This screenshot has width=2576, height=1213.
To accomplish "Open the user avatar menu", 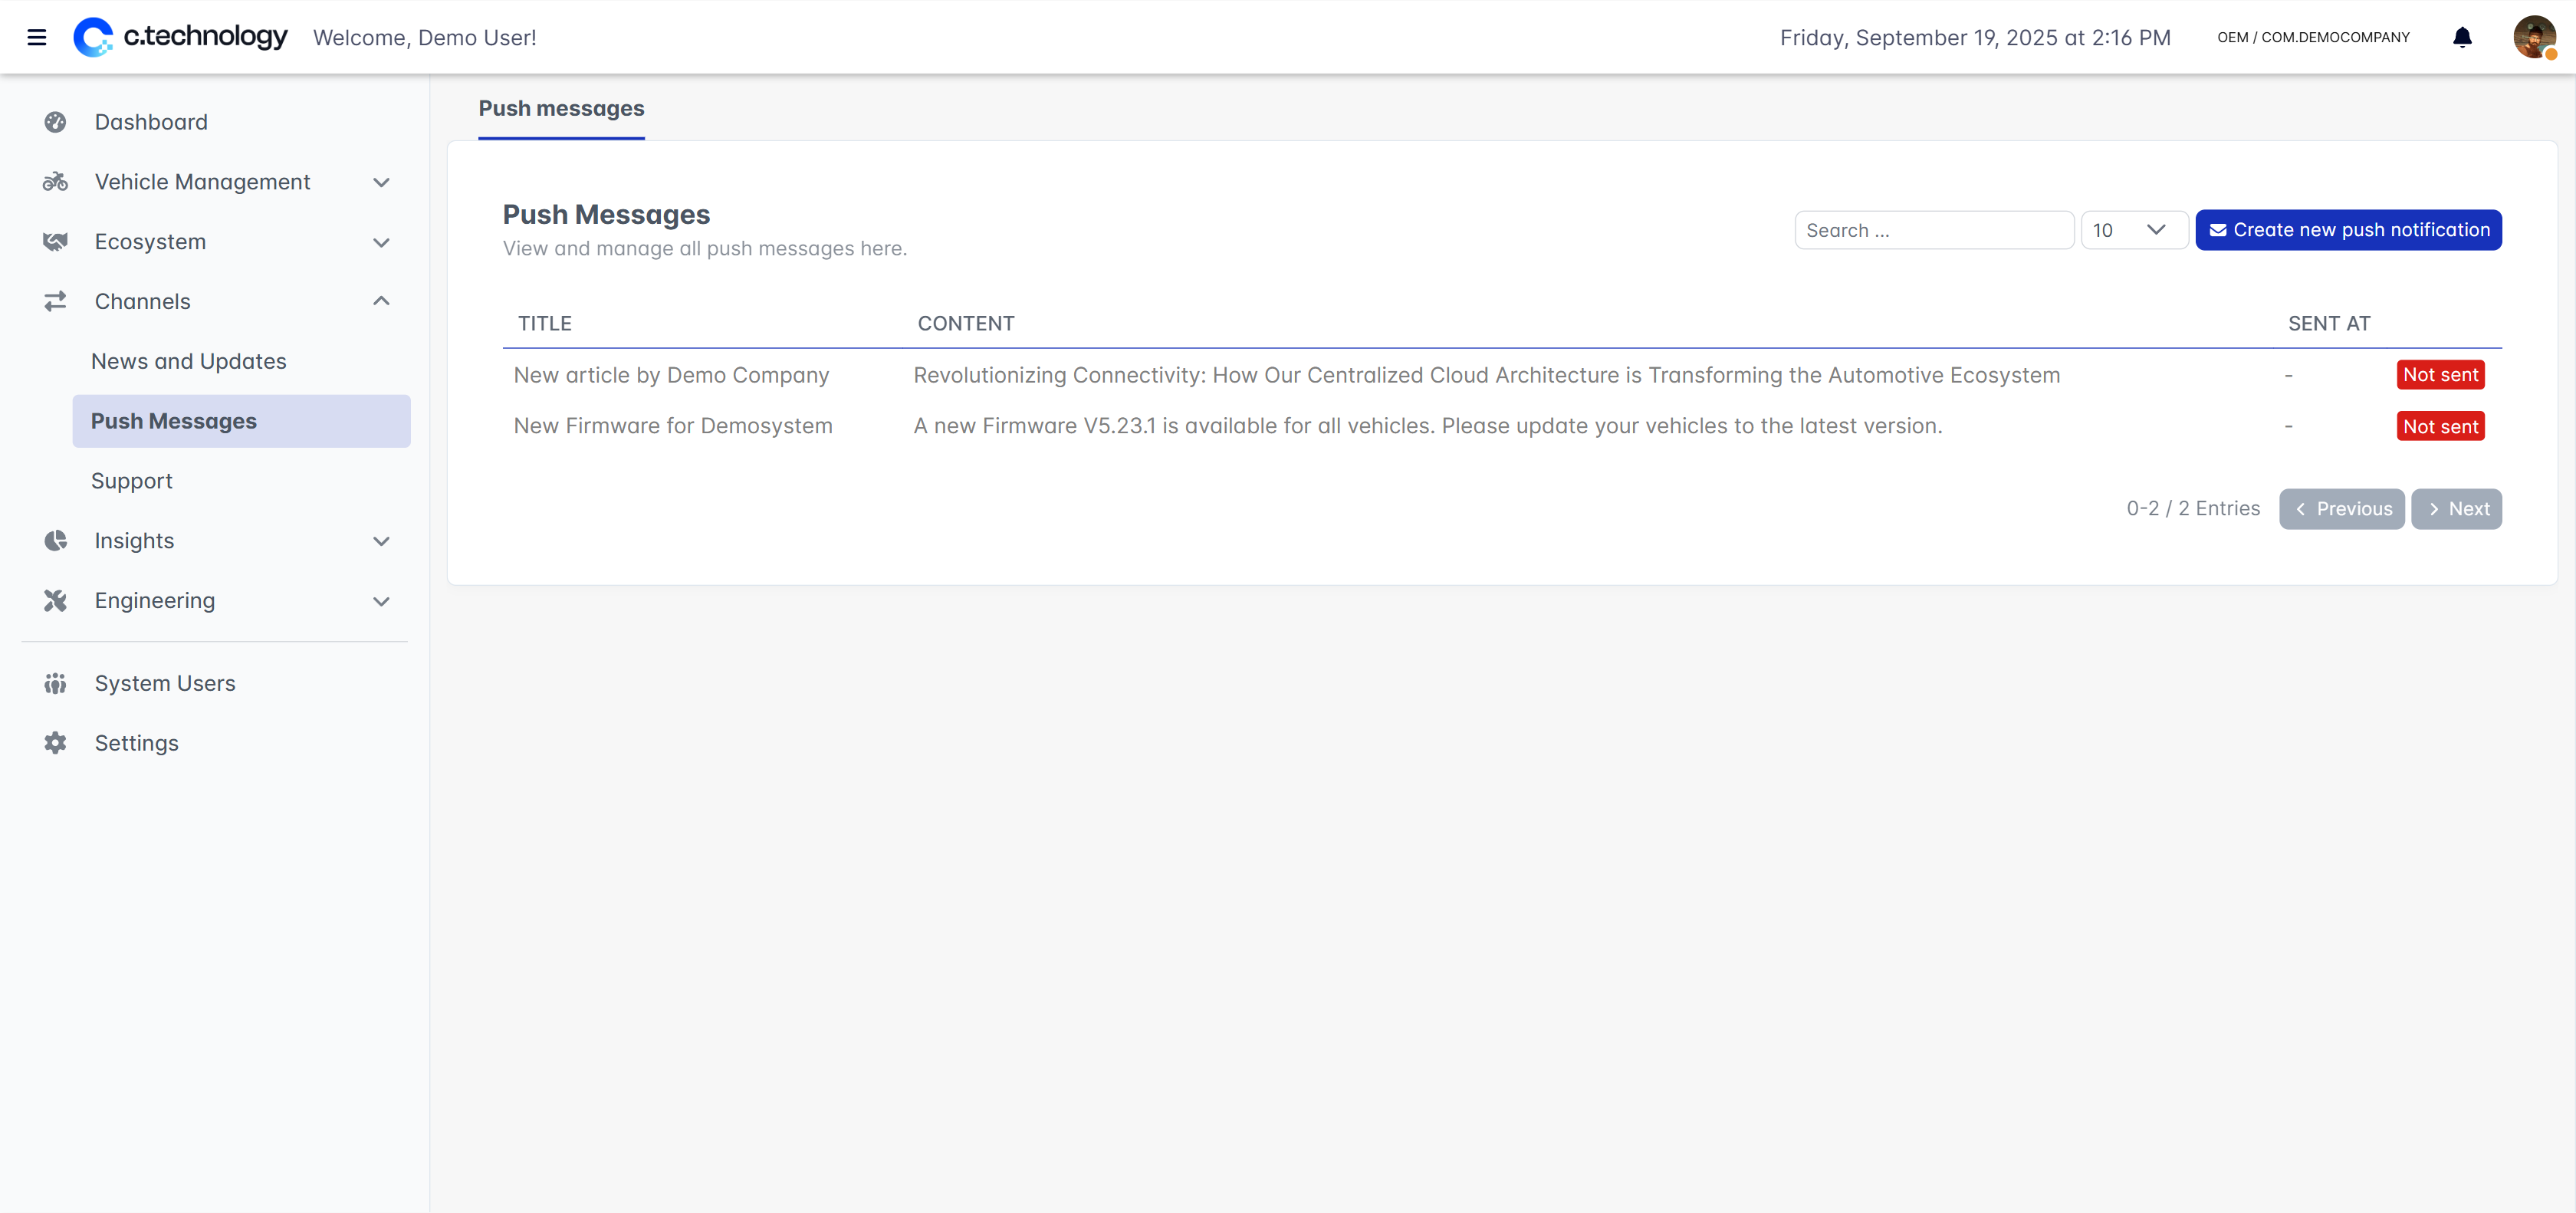I will tap(2534, 38).
